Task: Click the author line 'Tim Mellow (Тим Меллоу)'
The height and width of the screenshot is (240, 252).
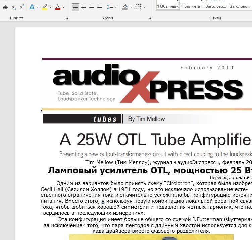Action: (x=118, y=162)
